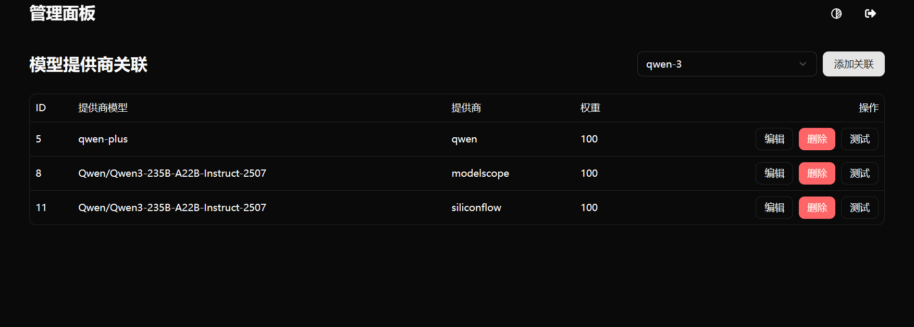Screen dimensions: 914x327
Task: Click the 提供商模型 column header
Action: click(x=103, y=108)
